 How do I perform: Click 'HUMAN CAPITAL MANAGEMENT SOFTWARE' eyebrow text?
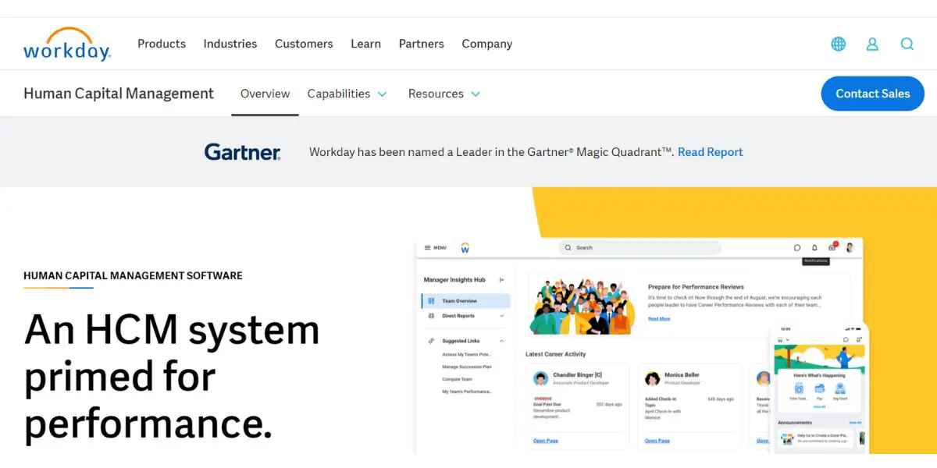click(133, 276)
